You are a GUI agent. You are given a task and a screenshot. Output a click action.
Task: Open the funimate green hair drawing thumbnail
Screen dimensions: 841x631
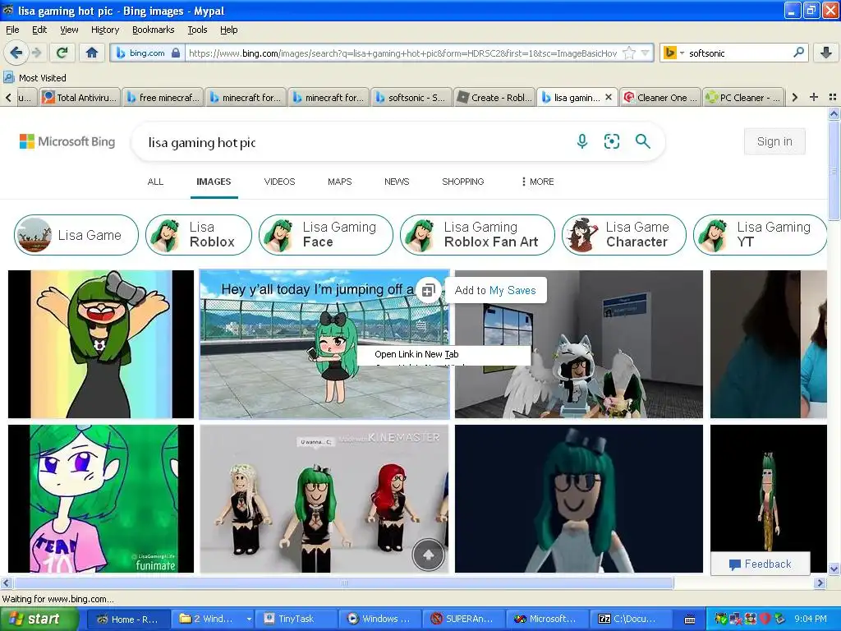(x=101, y=499)
